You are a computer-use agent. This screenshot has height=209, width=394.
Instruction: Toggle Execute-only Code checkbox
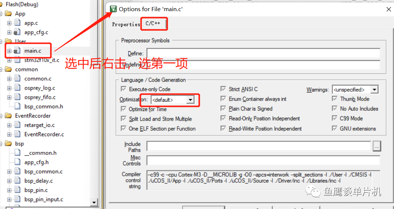(x=123, y=89)
